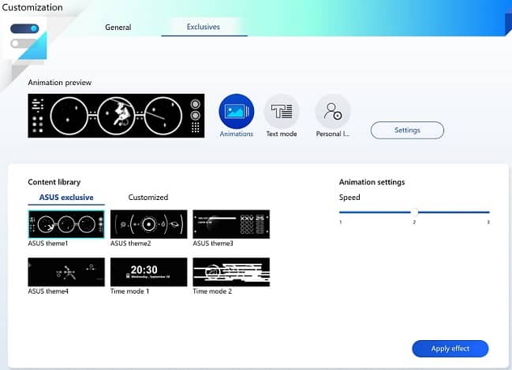Viewport: 512px width, 370px height.
Task: Click the Settings button
Action: [407, 130]
